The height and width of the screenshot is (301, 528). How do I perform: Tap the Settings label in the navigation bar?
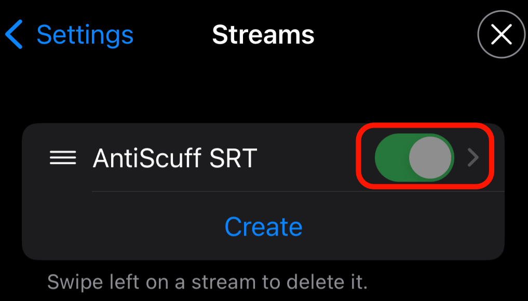[x=85, y=35]
